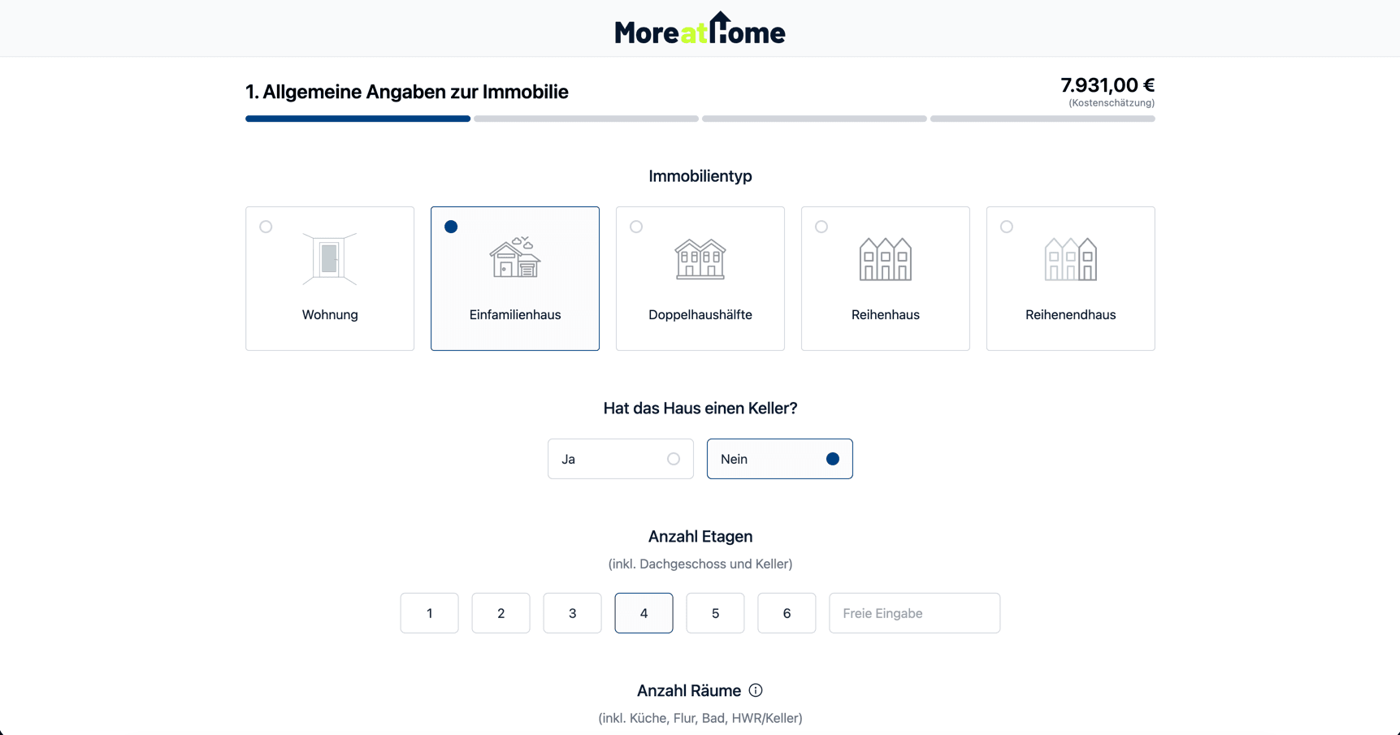This screenshot has height=735, width=1400.
Task: Click the Wohnung apartment icon
Action: tap(329, 259)
